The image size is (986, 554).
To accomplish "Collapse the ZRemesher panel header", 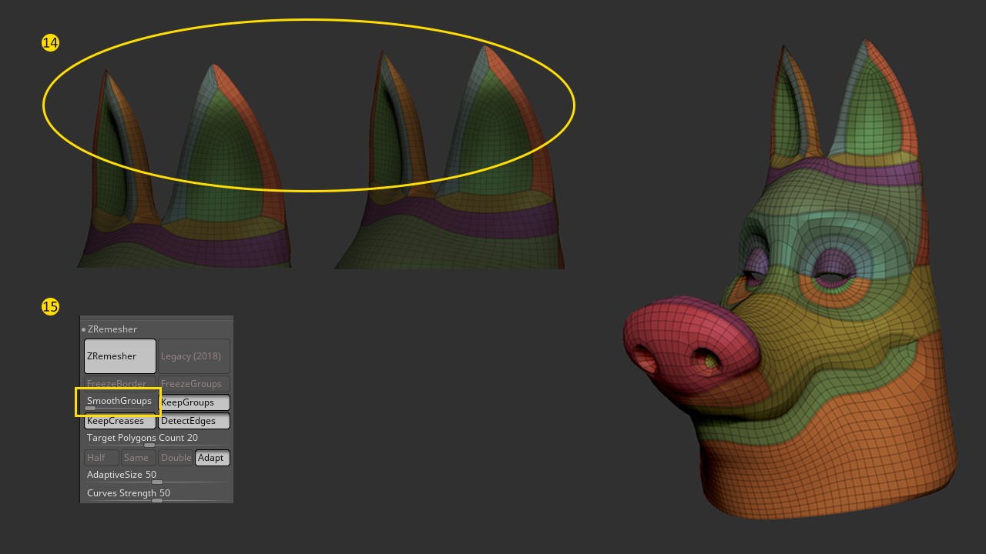I will (112, 329).
